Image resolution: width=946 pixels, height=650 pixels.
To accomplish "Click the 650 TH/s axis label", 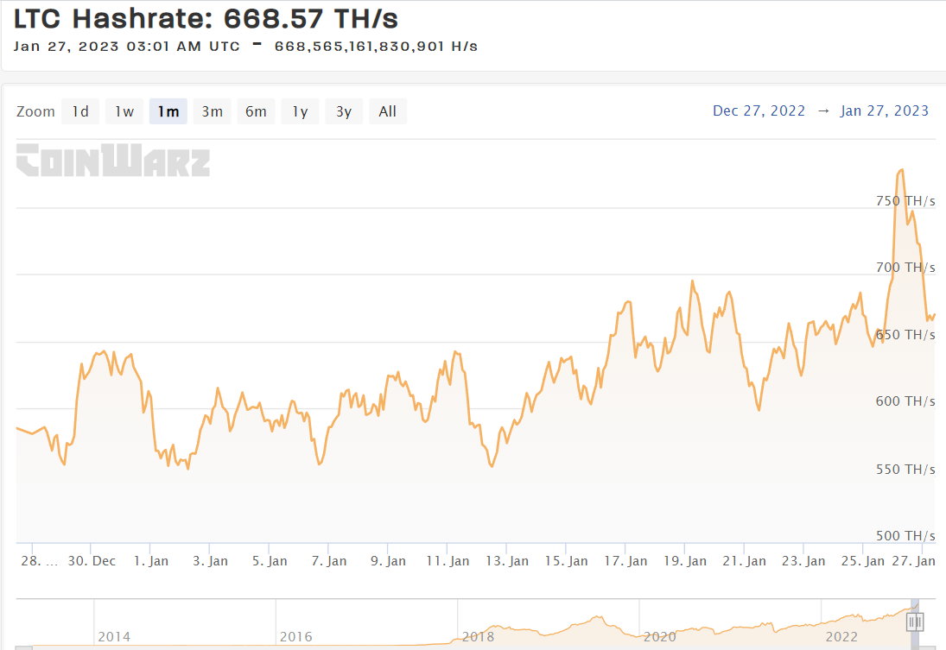I will (x=905, y=335).
